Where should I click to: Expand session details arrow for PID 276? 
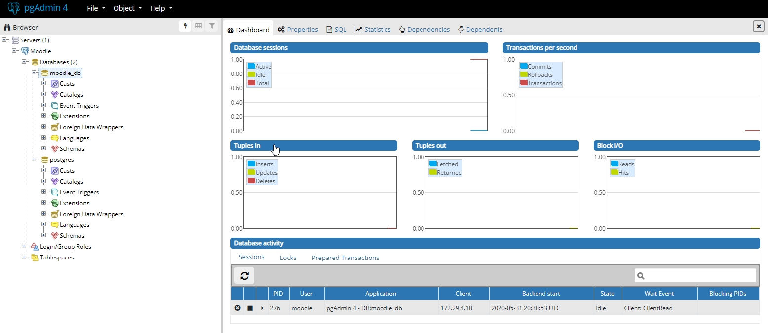coord(262,308)
